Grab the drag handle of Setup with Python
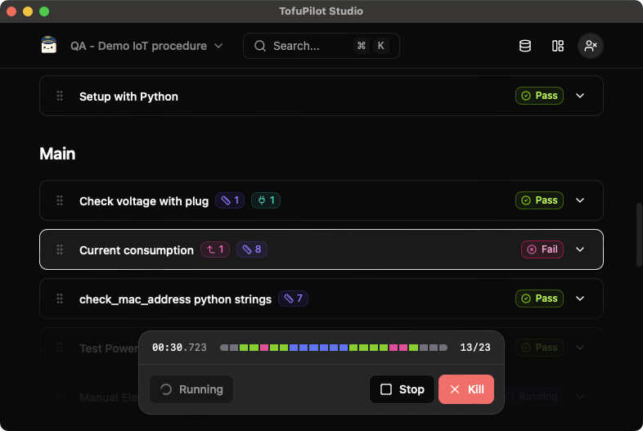Screen dimensions: 643x431 pos(60,96)
